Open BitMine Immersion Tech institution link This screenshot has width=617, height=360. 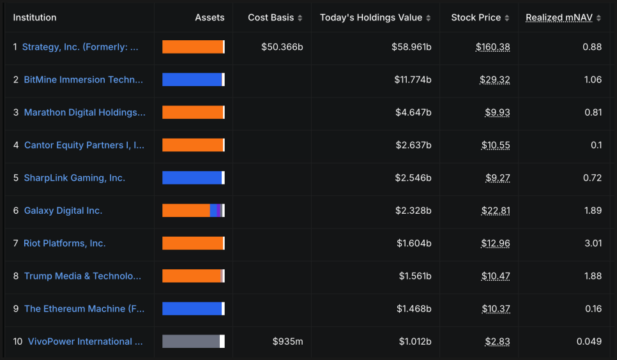[83, 80]
